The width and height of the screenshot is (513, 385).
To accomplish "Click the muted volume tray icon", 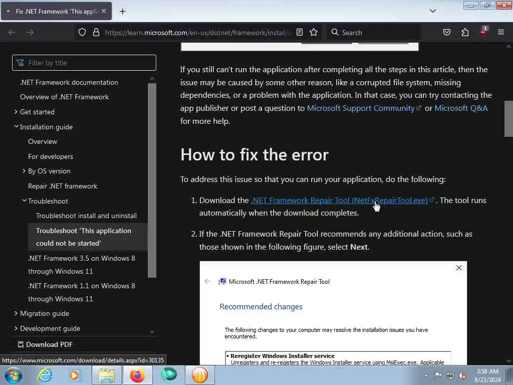I will (x=462, y=375).
